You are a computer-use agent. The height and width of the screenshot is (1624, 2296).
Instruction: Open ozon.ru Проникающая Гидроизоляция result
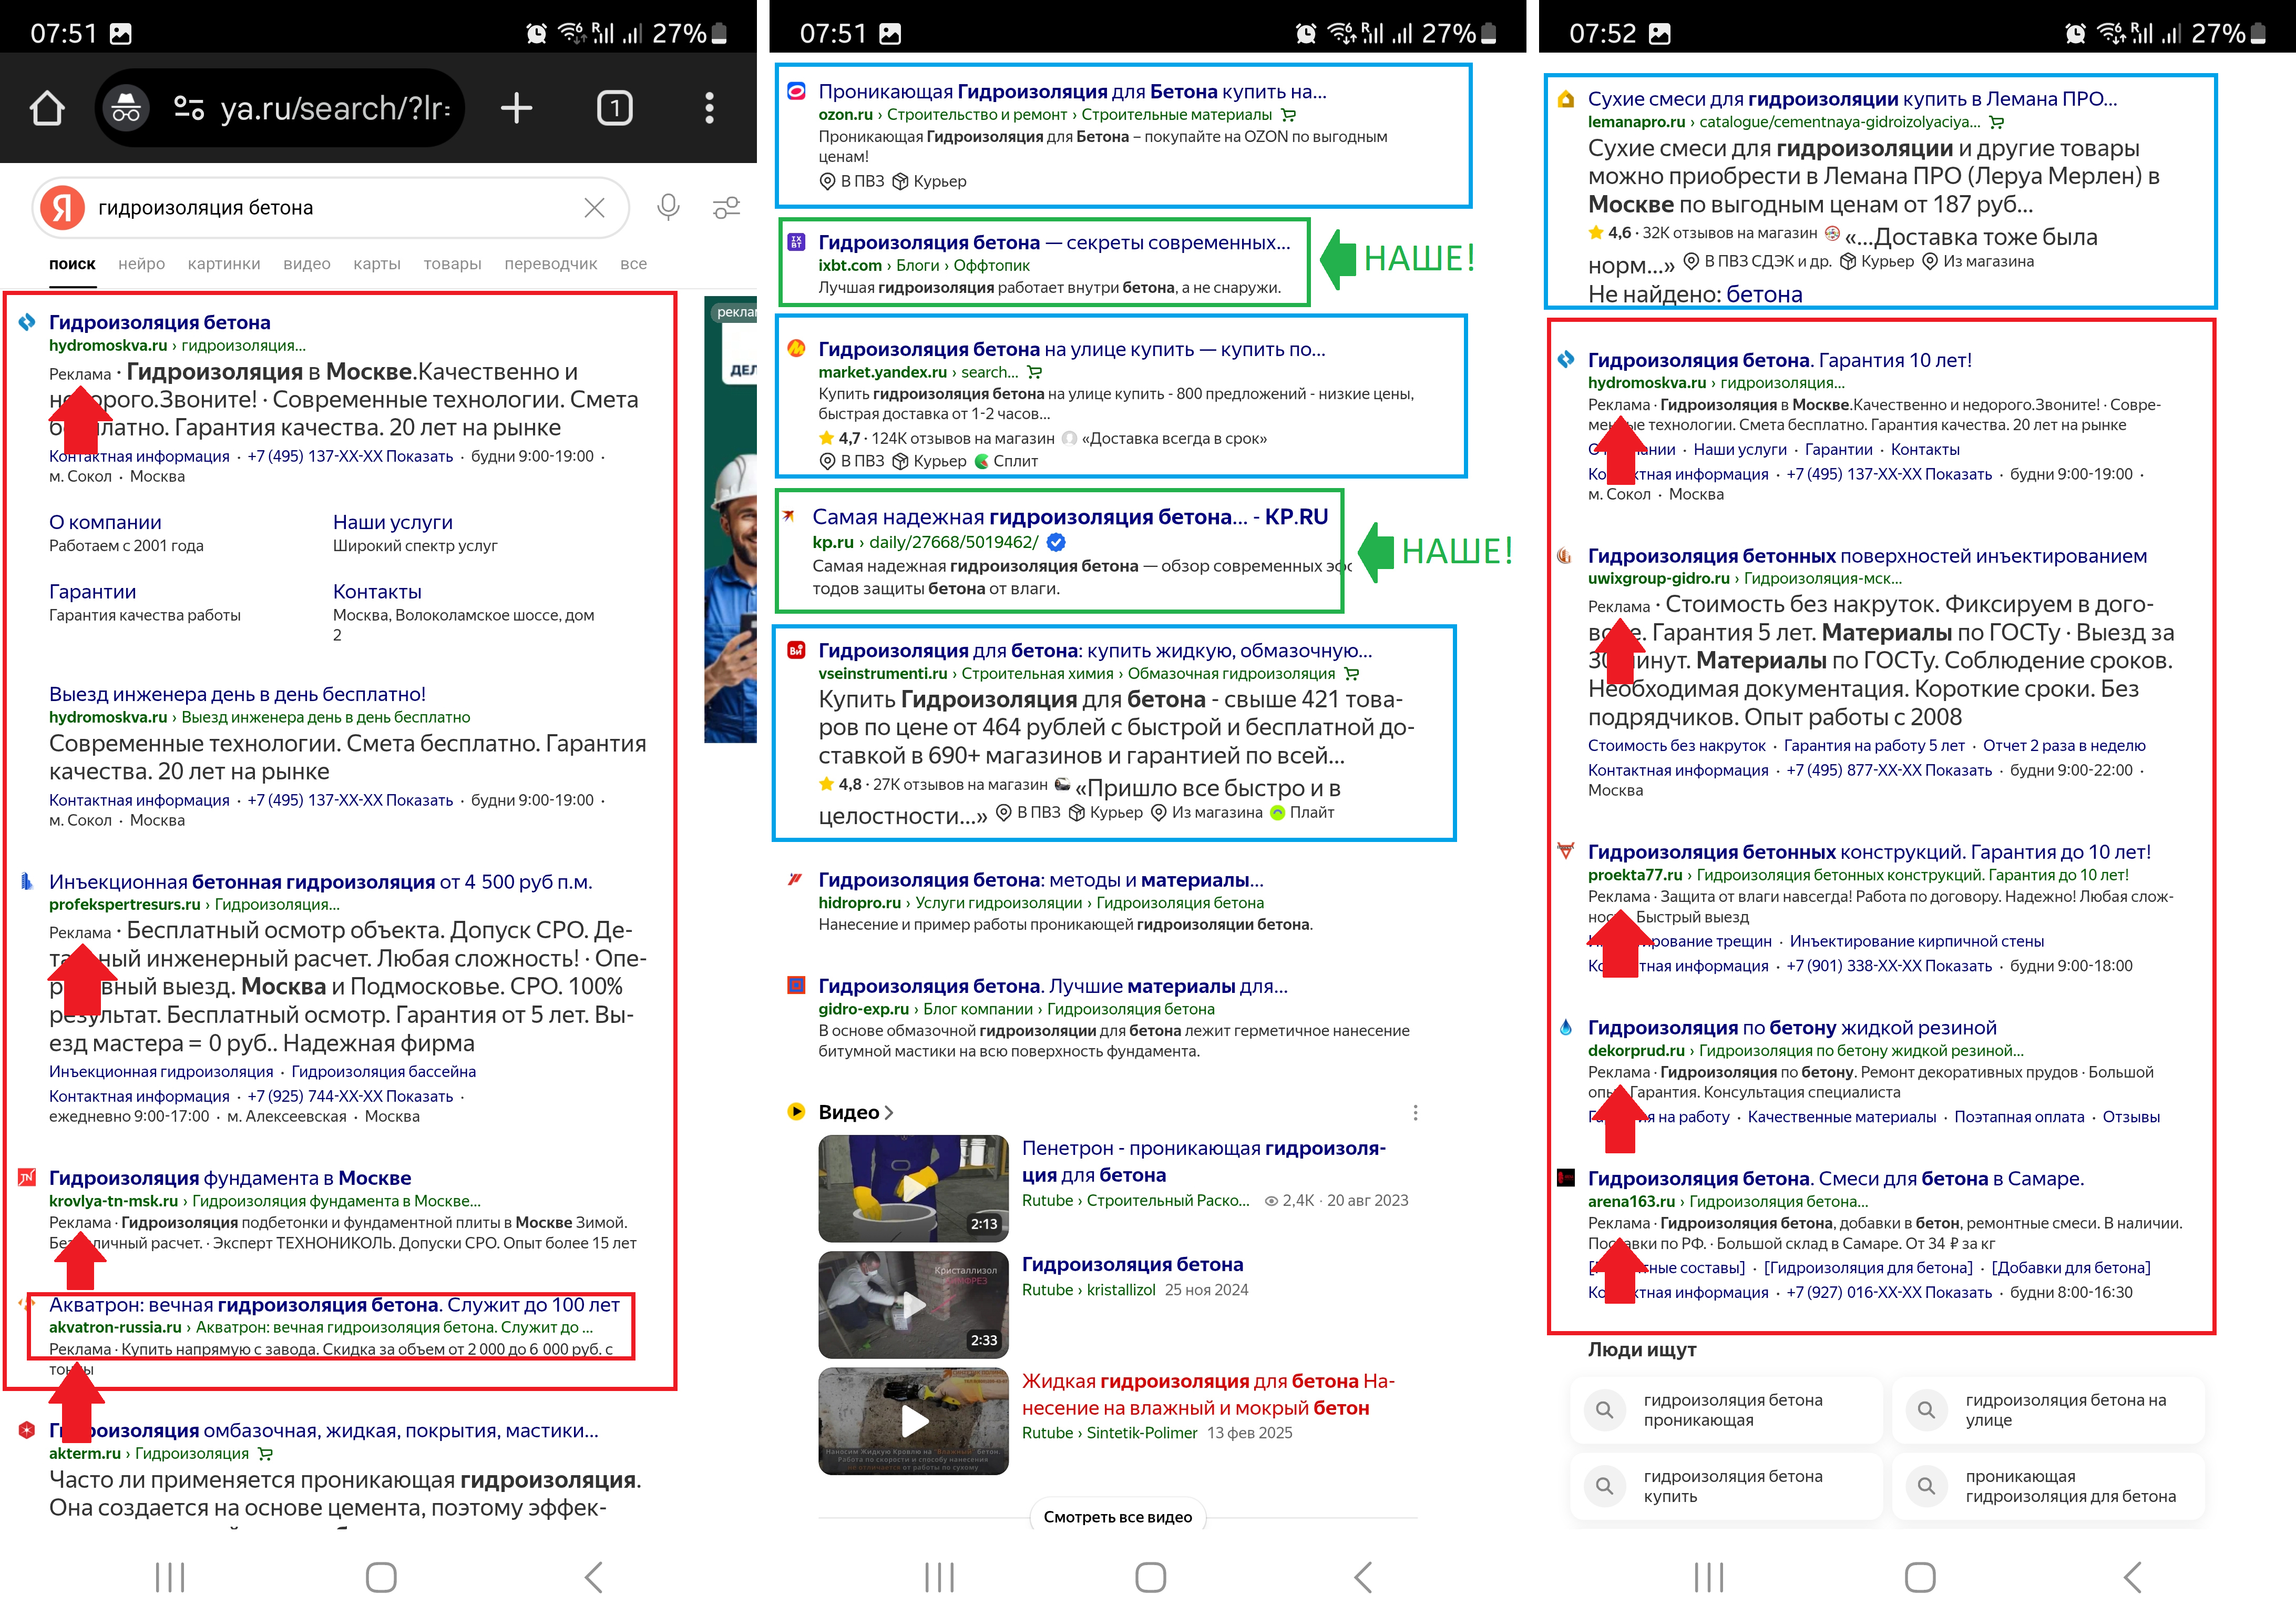(1072, 92)
